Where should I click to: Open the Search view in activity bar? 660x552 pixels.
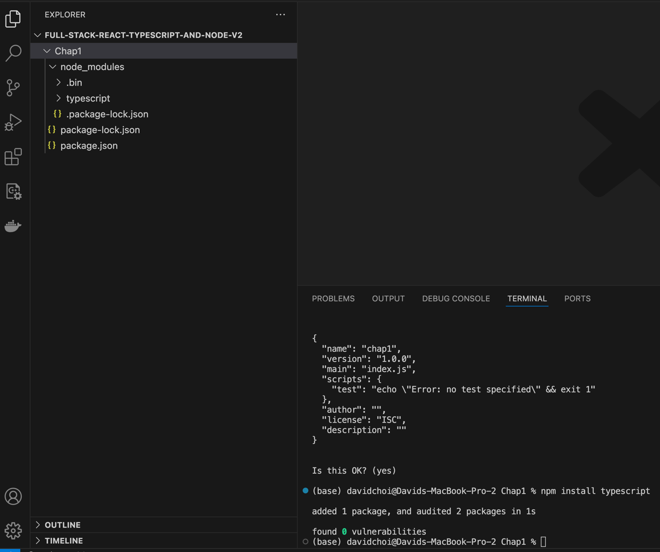pos(13,53)
